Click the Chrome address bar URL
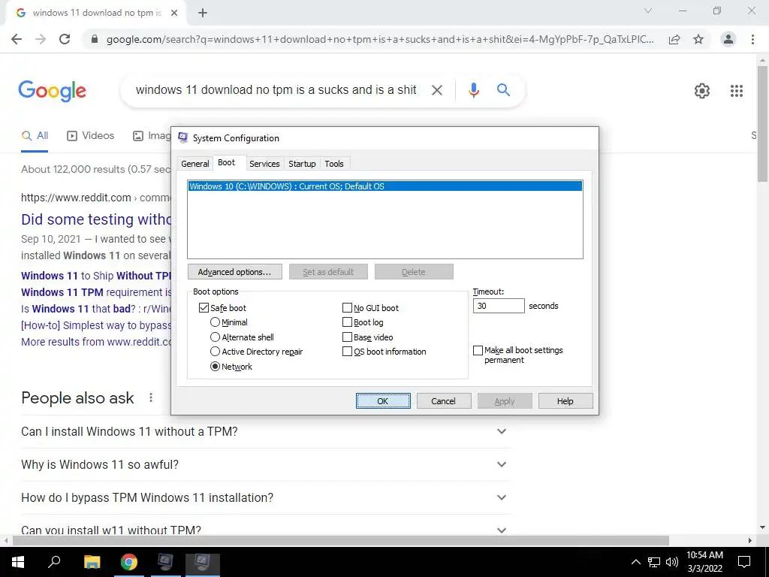 [x=380, y=39]
